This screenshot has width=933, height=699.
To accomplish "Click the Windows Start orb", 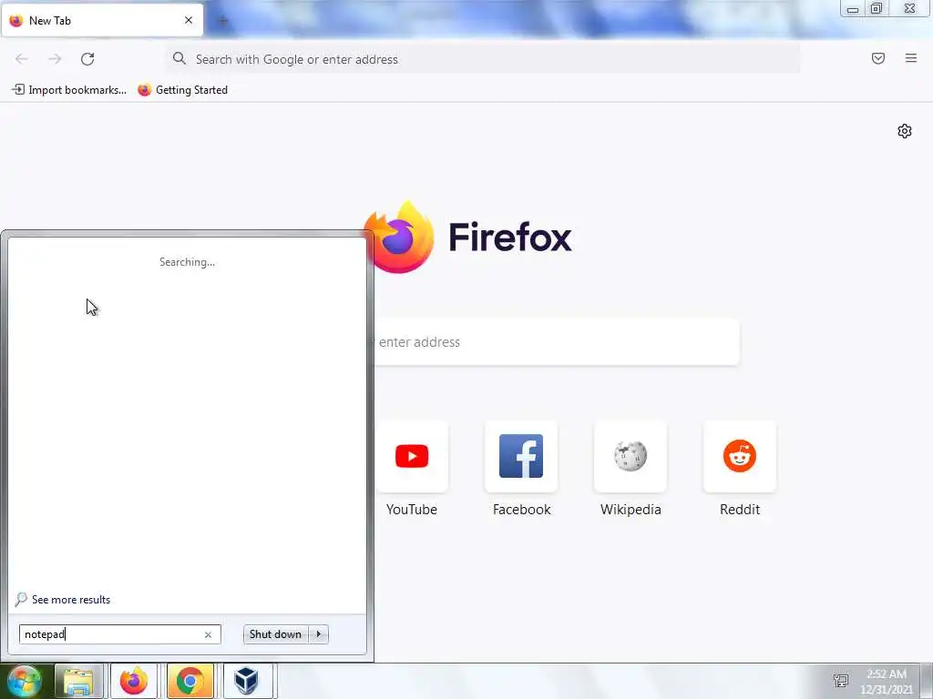I will [x=25, y=681].
